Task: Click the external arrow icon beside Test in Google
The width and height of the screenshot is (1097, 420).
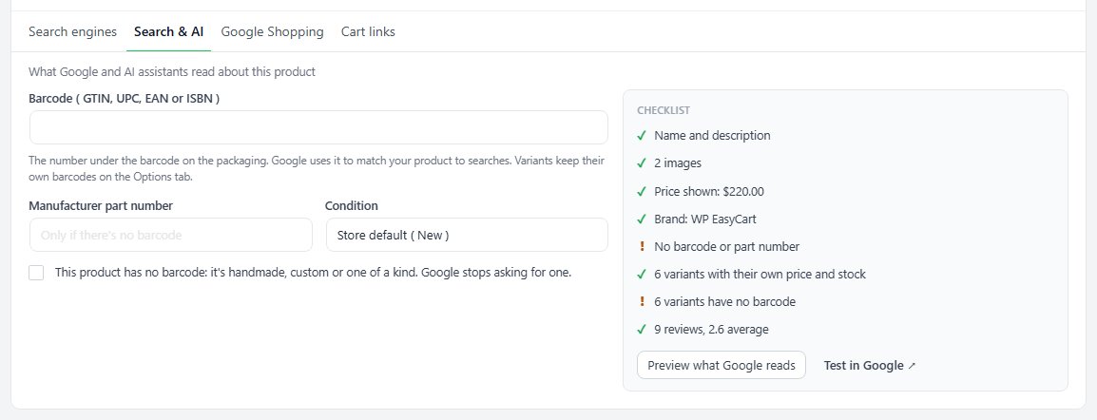Action: point(912,366)
